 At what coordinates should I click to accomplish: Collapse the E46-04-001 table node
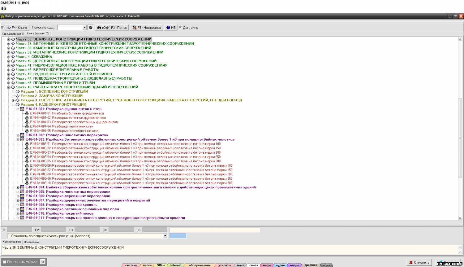click(x=18, y=109)
